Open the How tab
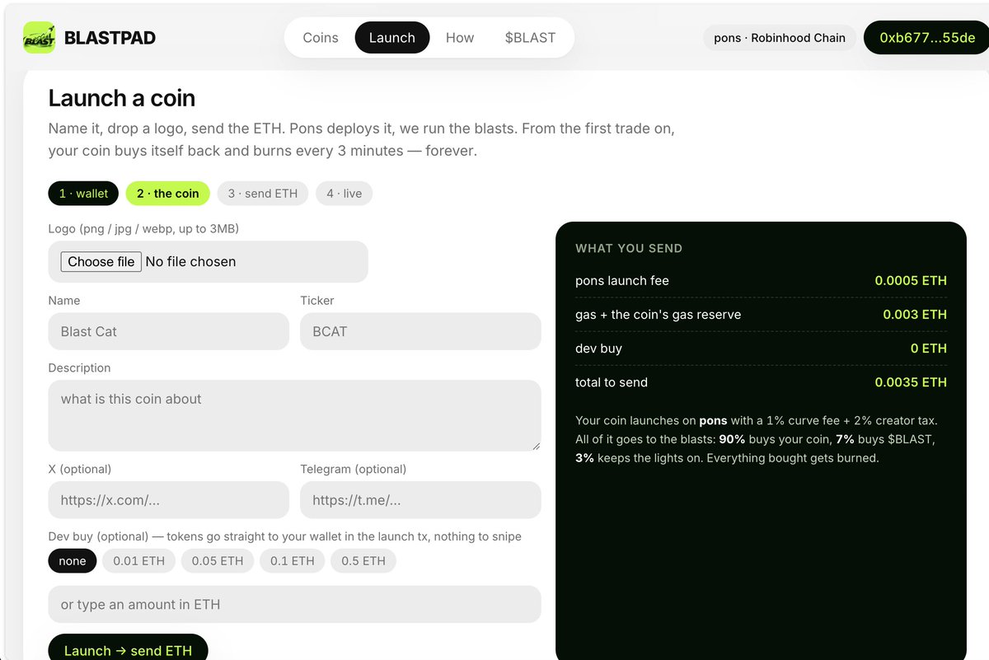Image resolution: width=989 pixels, height=660 pixels. (x=460, y=38)
